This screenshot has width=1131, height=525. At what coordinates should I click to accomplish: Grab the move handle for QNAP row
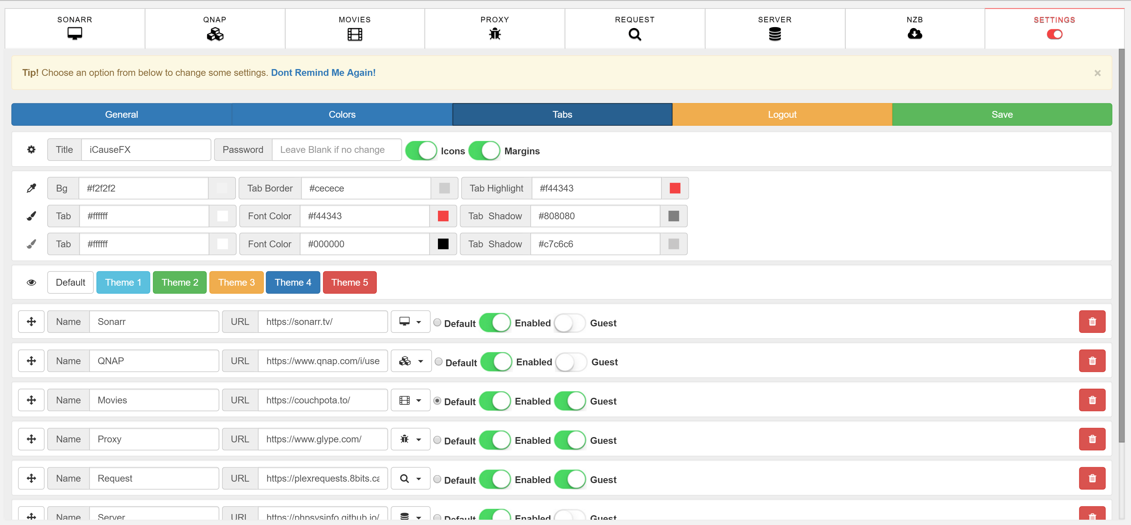[31, 361]
